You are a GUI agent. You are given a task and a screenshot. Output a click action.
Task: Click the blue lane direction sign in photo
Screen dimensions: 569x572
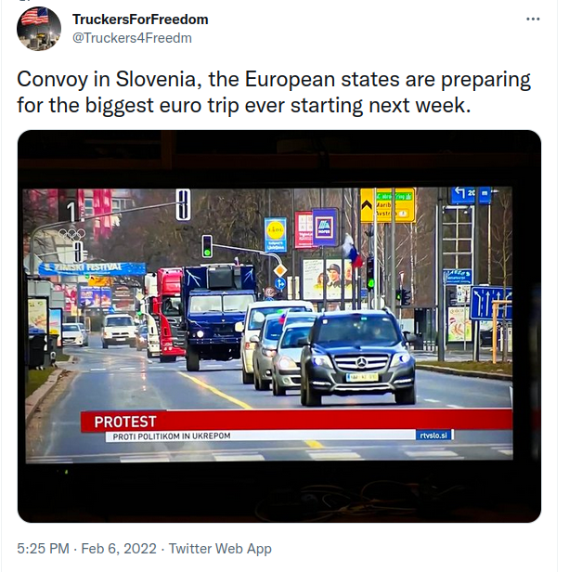[490, 303]
